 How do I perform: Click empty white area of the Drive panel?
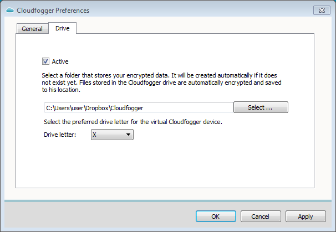(x=165, y=165)
